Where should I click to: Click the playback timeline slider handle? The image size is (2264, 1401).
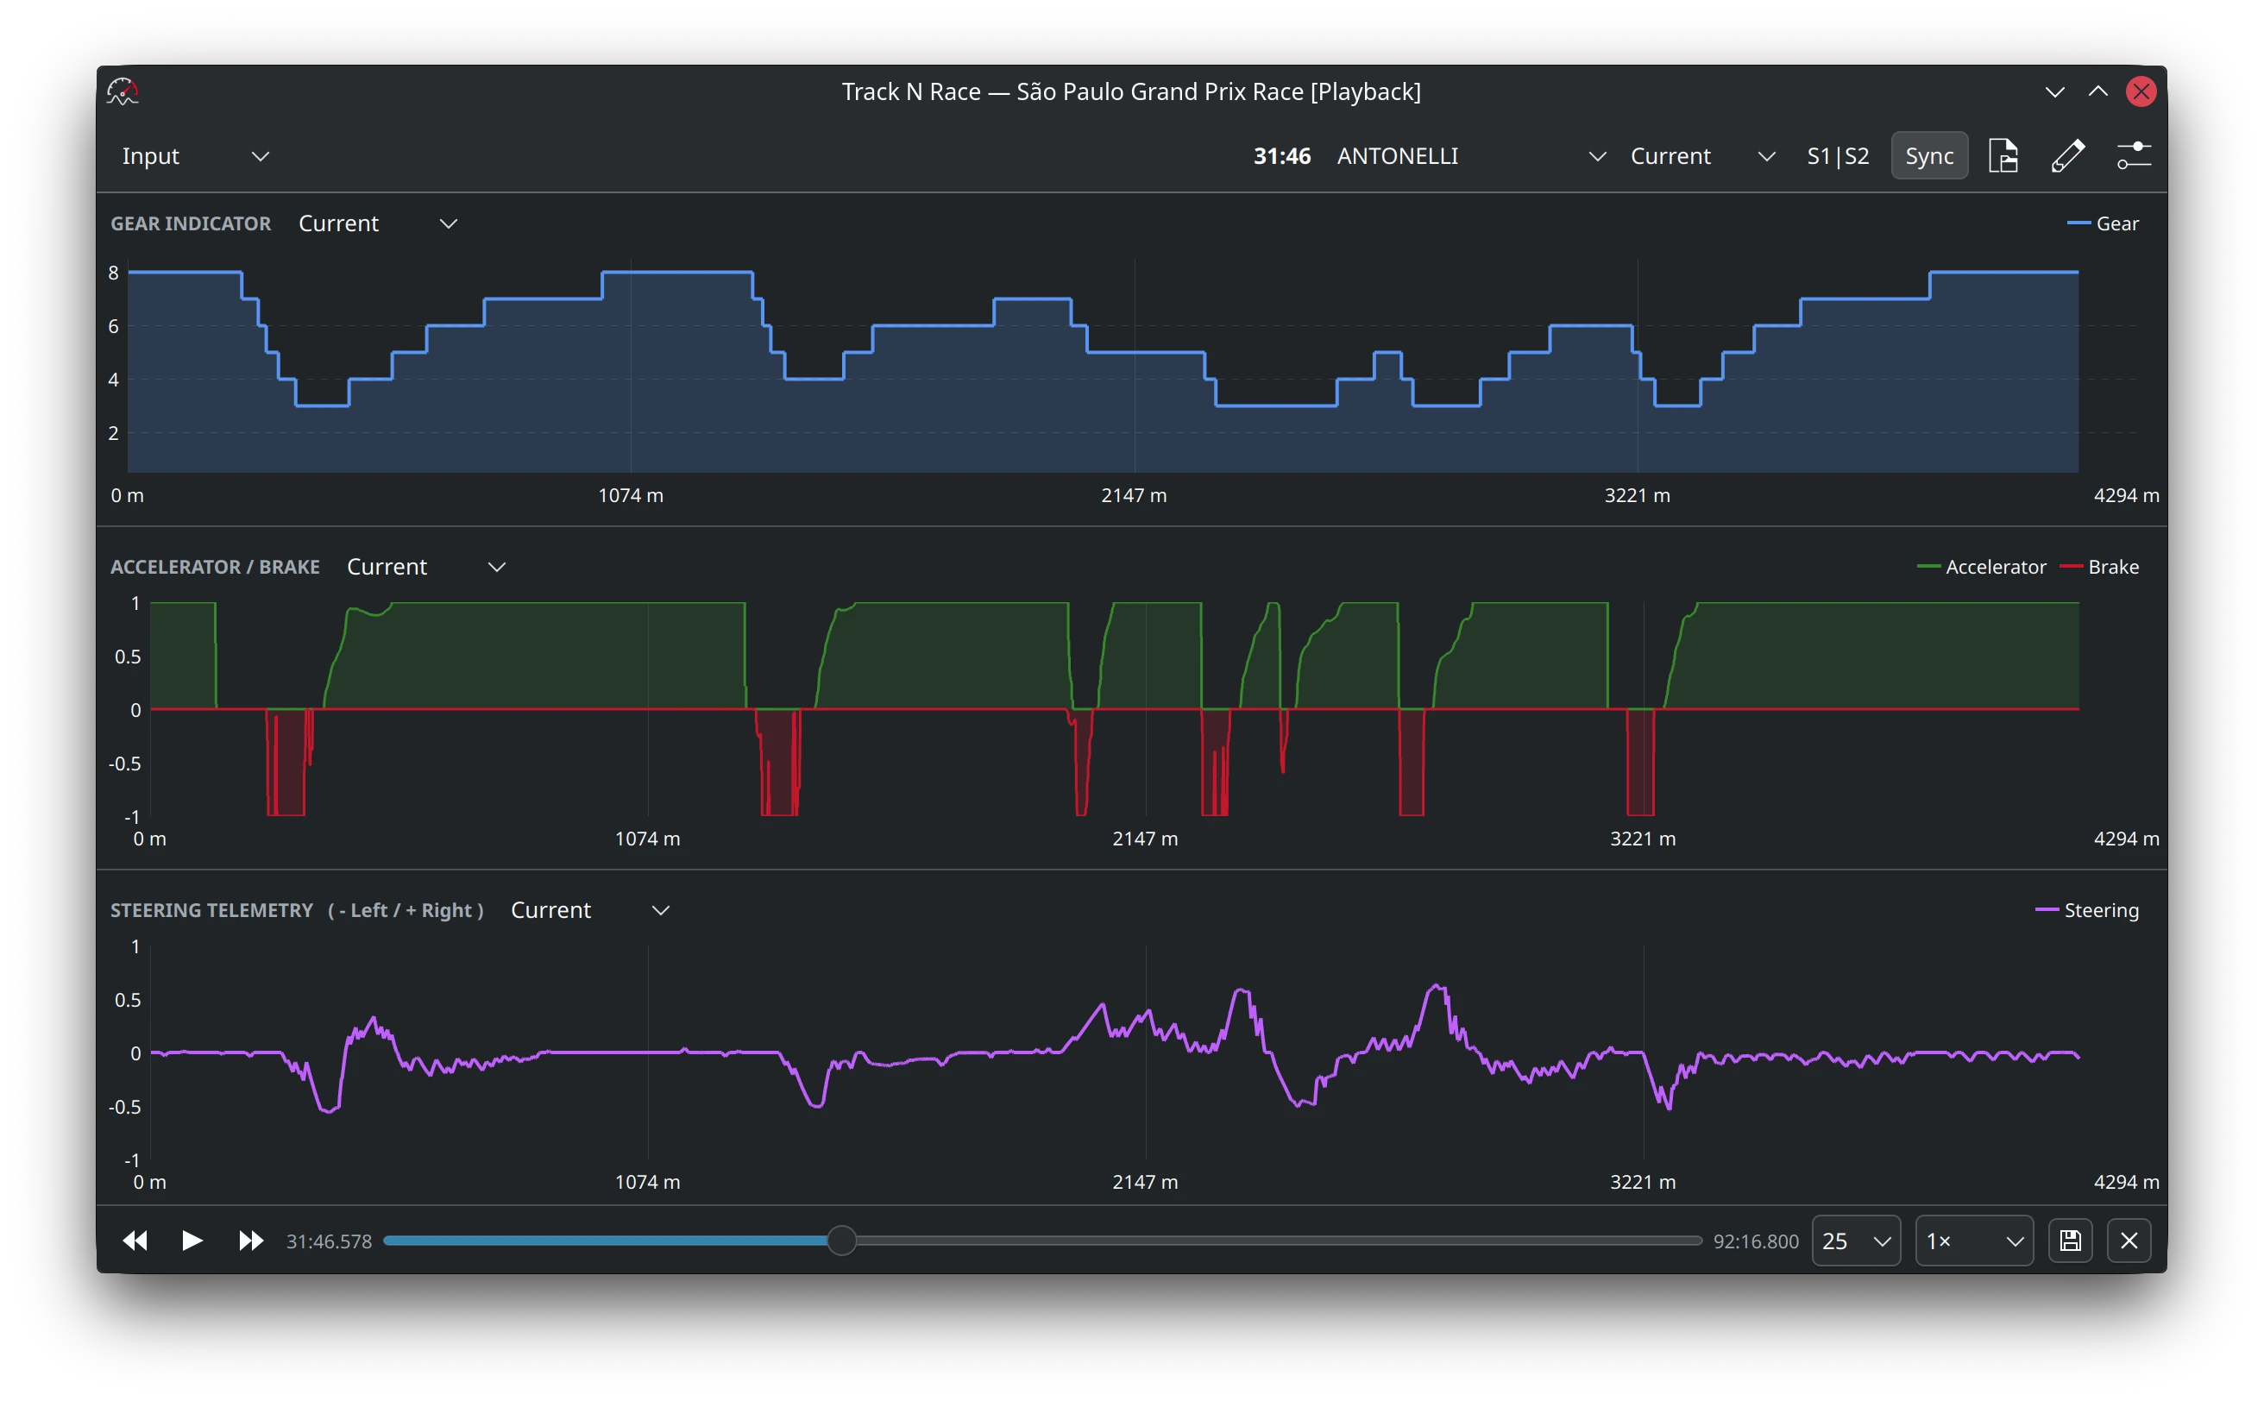tap(840, 1240)
